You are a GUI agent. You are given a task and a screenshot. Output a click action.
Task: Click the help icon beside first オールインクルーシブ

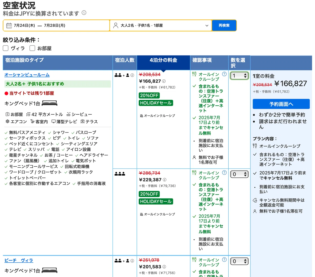(x=224, y=74)
